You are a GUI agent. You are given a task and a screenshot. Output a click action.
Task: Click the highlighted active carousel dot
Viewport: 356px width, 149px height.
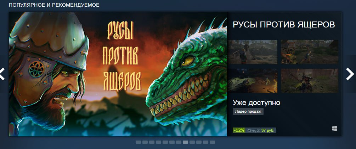tap(185, 142)
